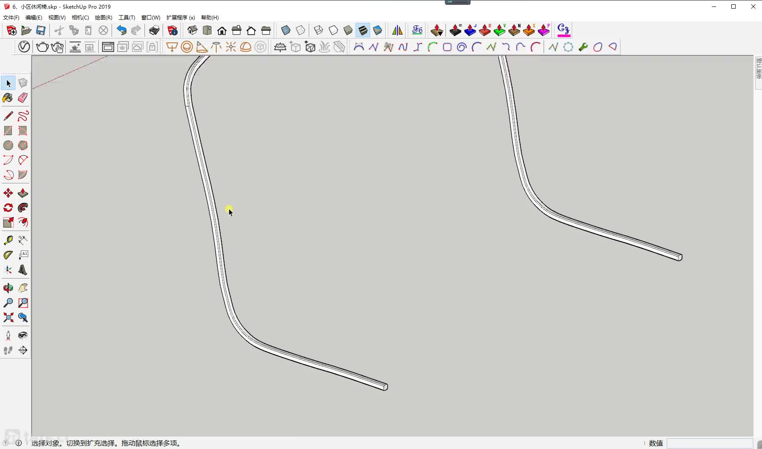The image size is (762, 449).
Task: Select the Section Plane tool
Action: coord(23,350)
